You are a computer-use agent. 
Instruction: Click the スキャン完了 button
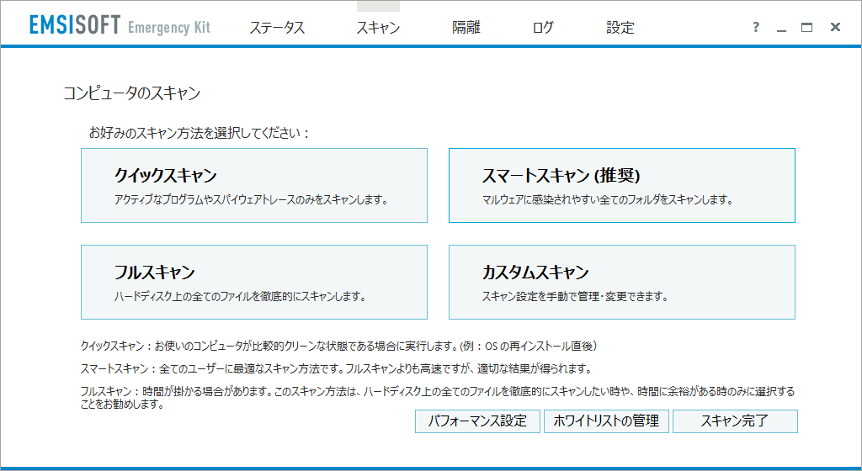(x=735, y=421)
